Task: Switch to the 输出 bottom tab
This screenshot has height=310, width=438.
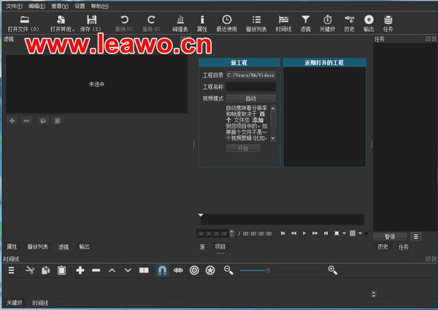Action: pyautogui.click(x=85, y=247)
